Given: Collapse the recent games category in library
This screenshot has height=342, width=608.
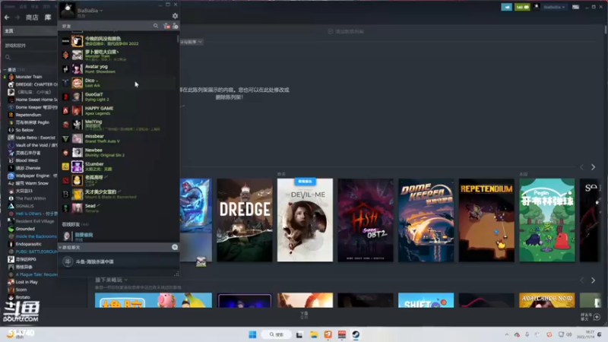Looking at the screenshot, I should click(5, 69).
